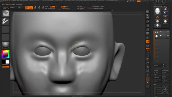Select the black secondary color swatch
172x97 pixels.
(x=3, y=62)
